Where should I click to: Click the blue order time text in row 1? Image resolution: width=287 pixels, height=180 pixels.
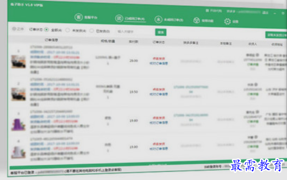tap(55, 52)
